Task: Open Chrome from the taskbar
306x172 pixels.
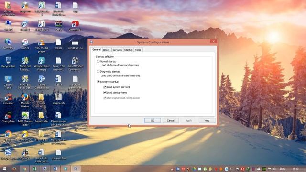Action: click(24, 169)
